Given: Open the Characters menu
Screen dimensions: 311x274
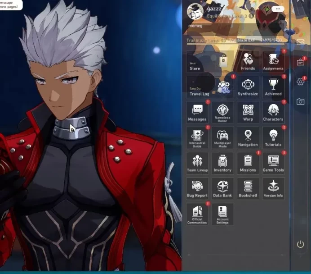Looking at the screenshot, I should click(273, 112).
